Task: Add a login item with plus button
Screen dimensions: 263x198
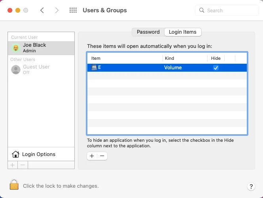Action: tap(92, 156)
